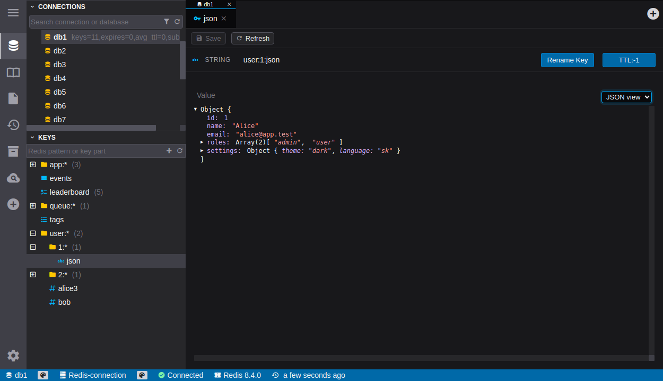The image size is (663, 381).
Task: Switch to the json key tab
Action: pos(211,19)
